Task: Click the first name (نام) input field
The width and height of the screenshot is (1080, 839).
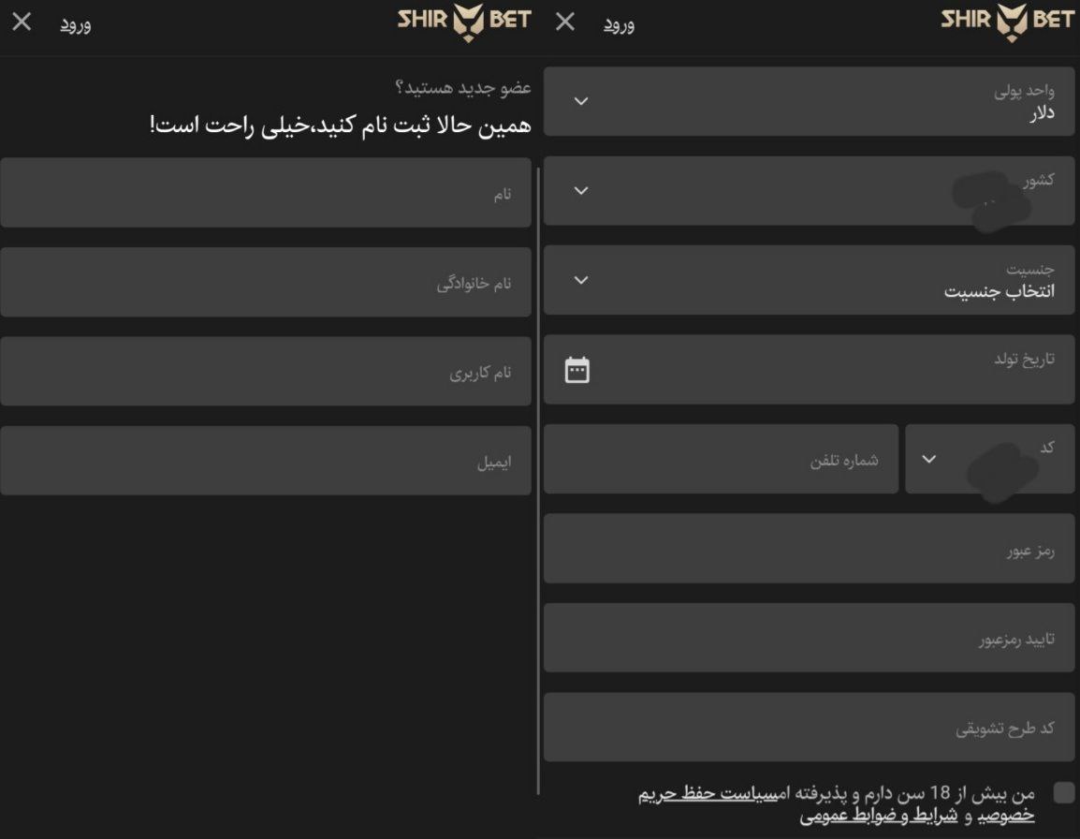Action: [x=267, y=192]
